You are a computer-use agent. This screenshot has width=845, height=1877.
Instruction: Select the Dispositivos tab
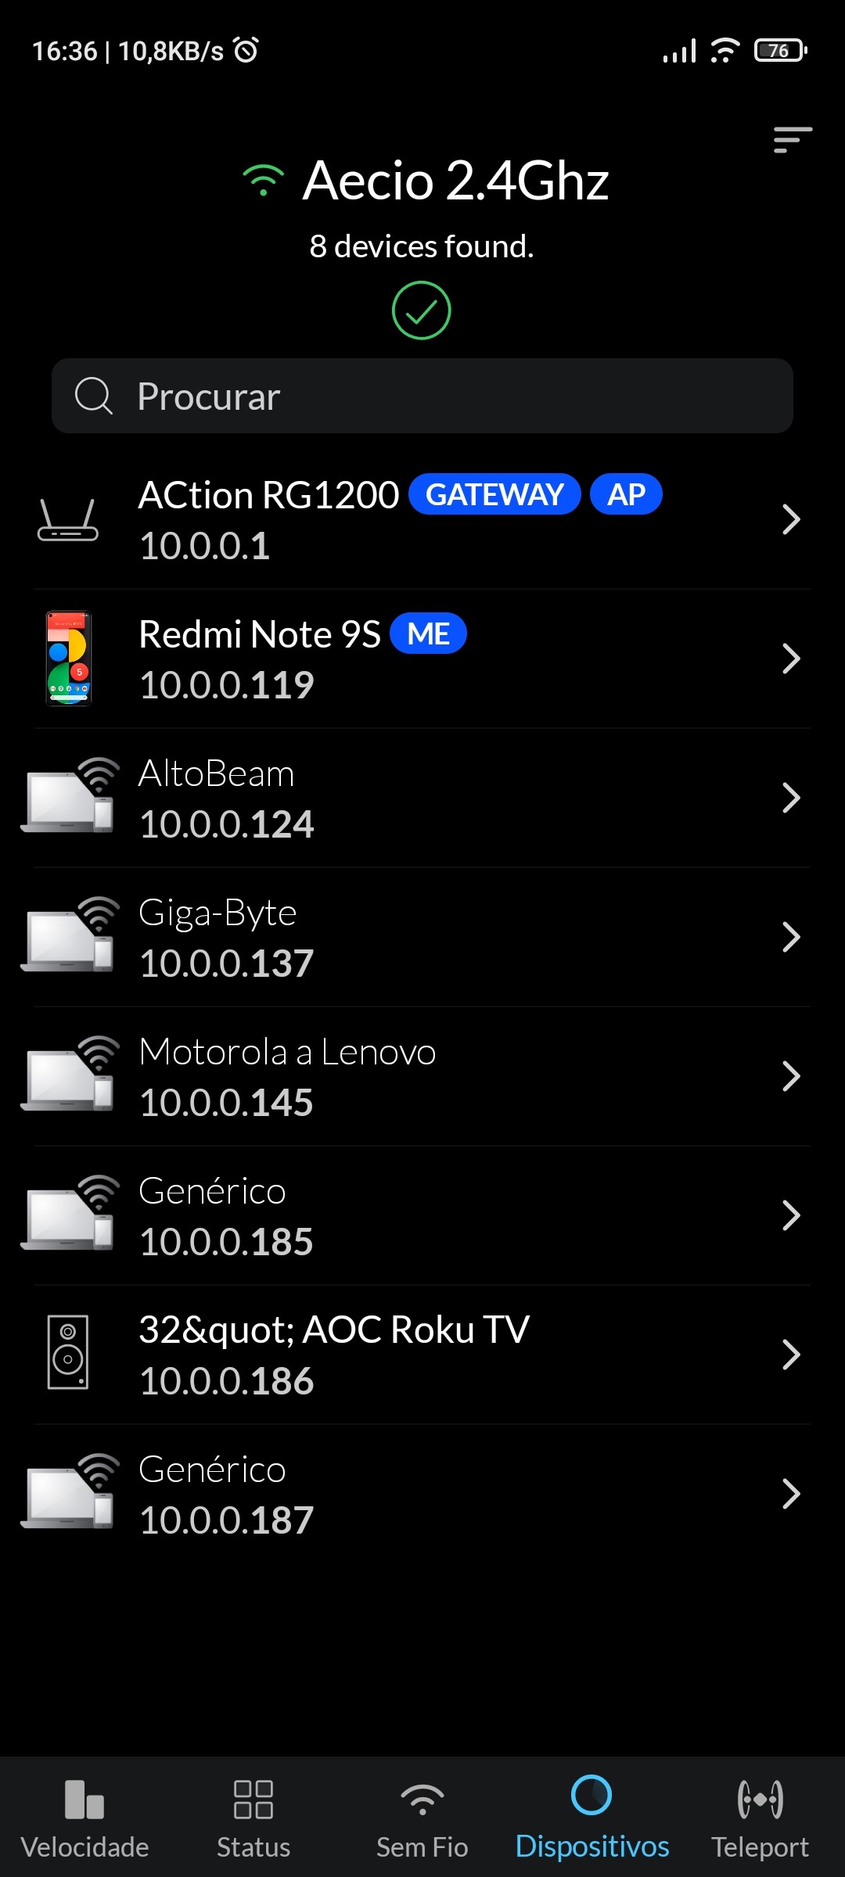[x=591, y=1818]
